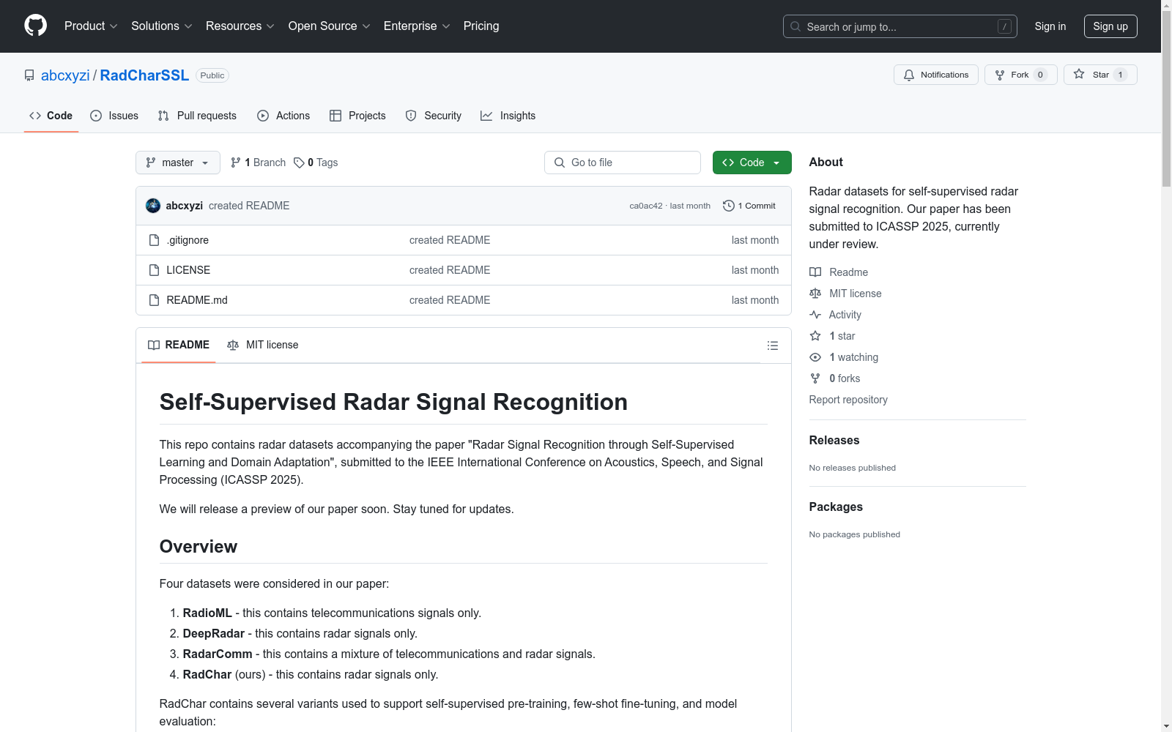The height and width of the screenshot is (732, 1172).
Task: Open the LICENSE file
Action: pyautogui.click(x=188, y=270)
